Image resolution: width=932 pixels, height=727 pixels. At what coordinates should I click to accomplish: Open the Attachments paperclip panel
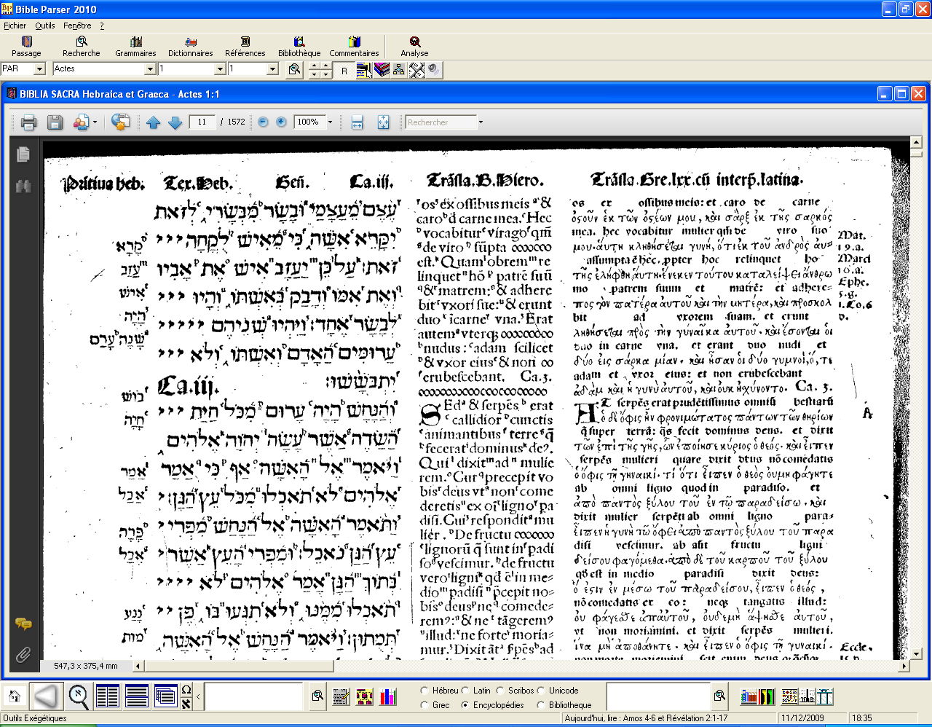coord(23,655)
